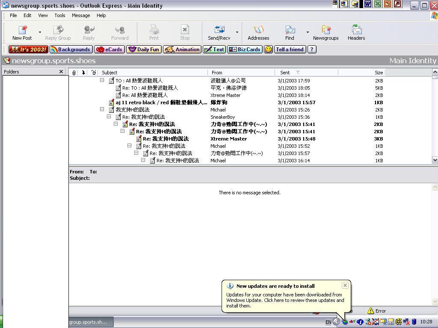Click the eCards button
438x328 pixels.
[x=109, y=50]
